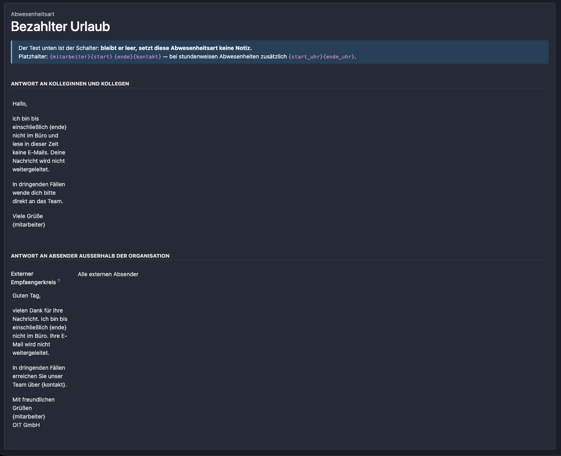561x456 pixels.
Task: Click the 'Externer Empfaengerkreis' field label
Action: 33,278
